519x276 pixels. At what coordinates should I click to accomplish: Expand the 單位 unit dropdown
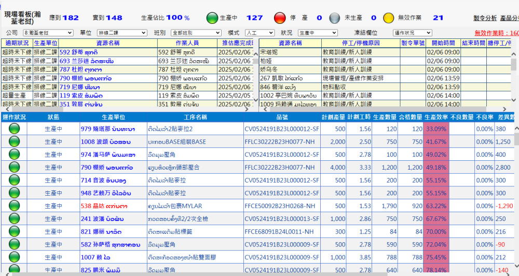pos(122,33)
